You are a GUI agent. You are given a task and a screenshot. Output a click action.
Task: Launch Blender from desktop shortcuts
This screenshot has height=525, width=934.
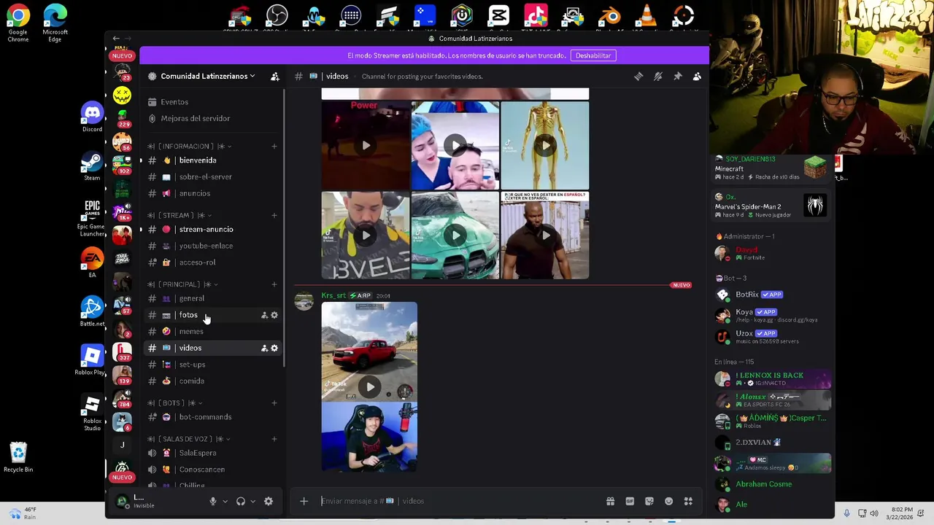tap(609, 16)
